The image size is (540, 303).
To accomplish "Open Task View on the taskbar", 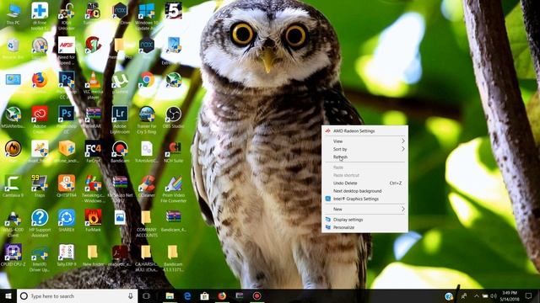I will [x=146, y=295].
